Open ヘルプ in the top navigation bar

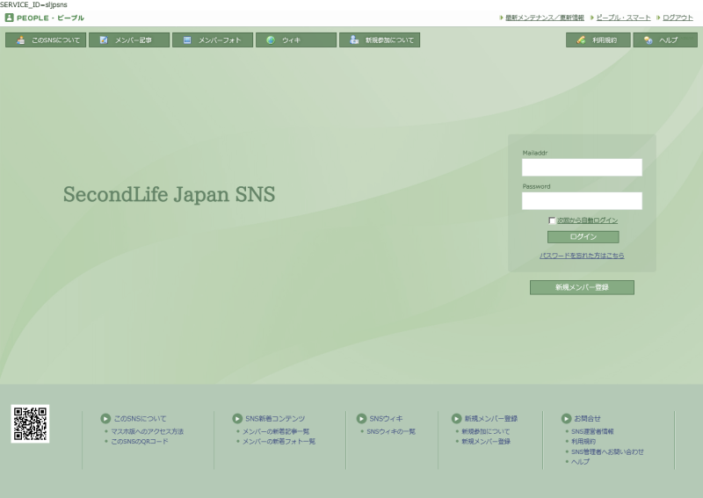pos(665,40)
